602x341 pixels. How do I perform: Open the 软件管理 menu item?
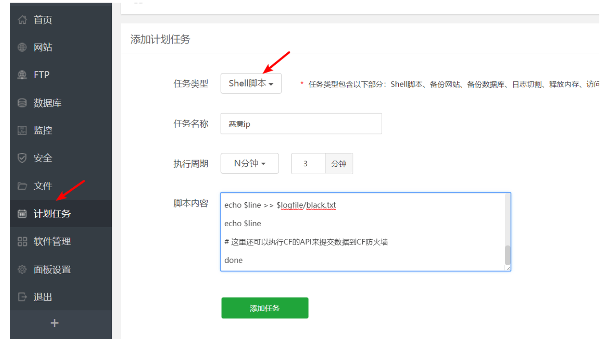pos(52,242)
